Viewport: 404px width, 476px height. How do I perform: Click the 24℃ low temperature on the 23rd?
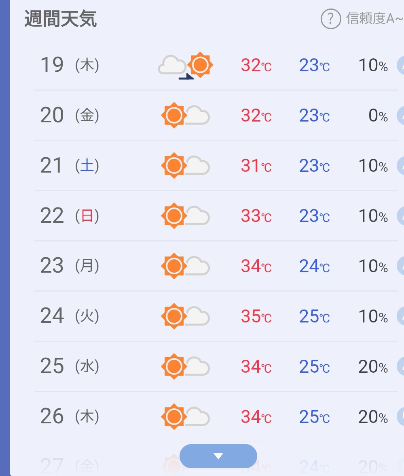[314, 266]
